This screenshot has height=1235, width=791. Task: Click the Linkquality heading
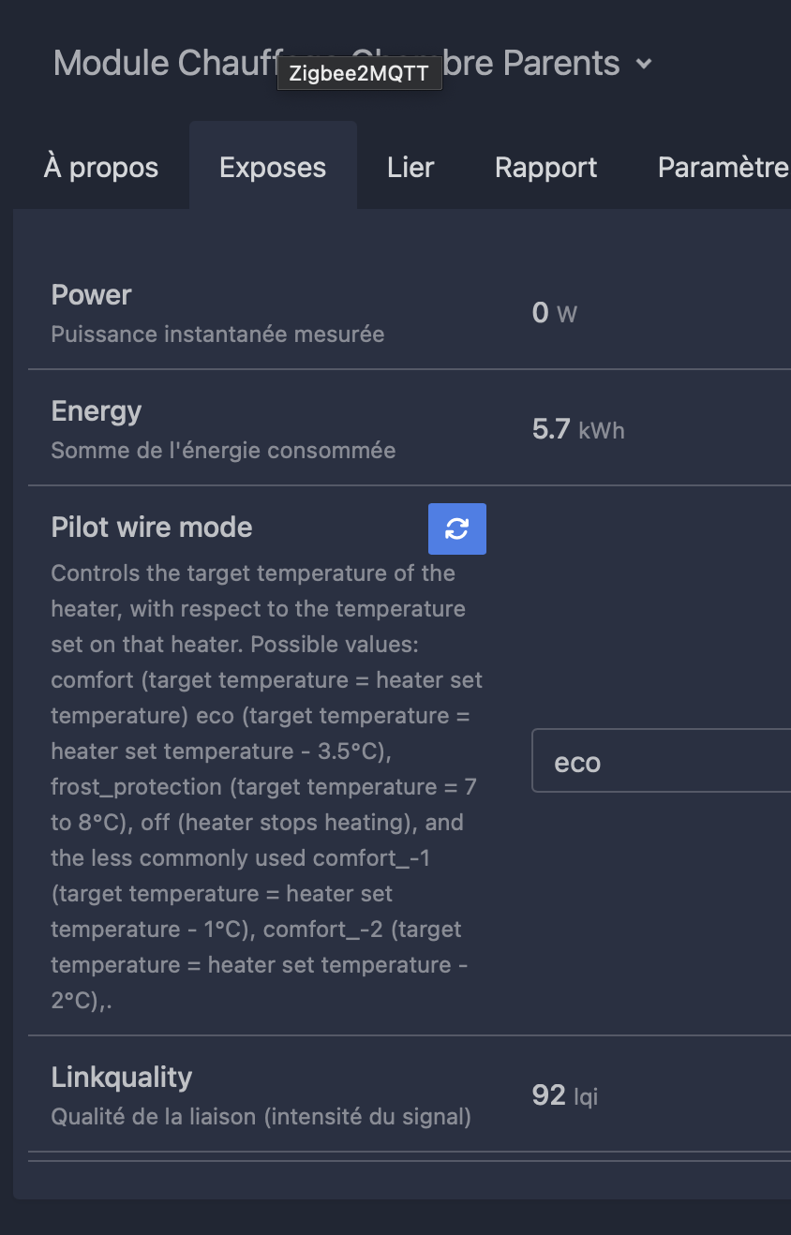pos(122,1078)
